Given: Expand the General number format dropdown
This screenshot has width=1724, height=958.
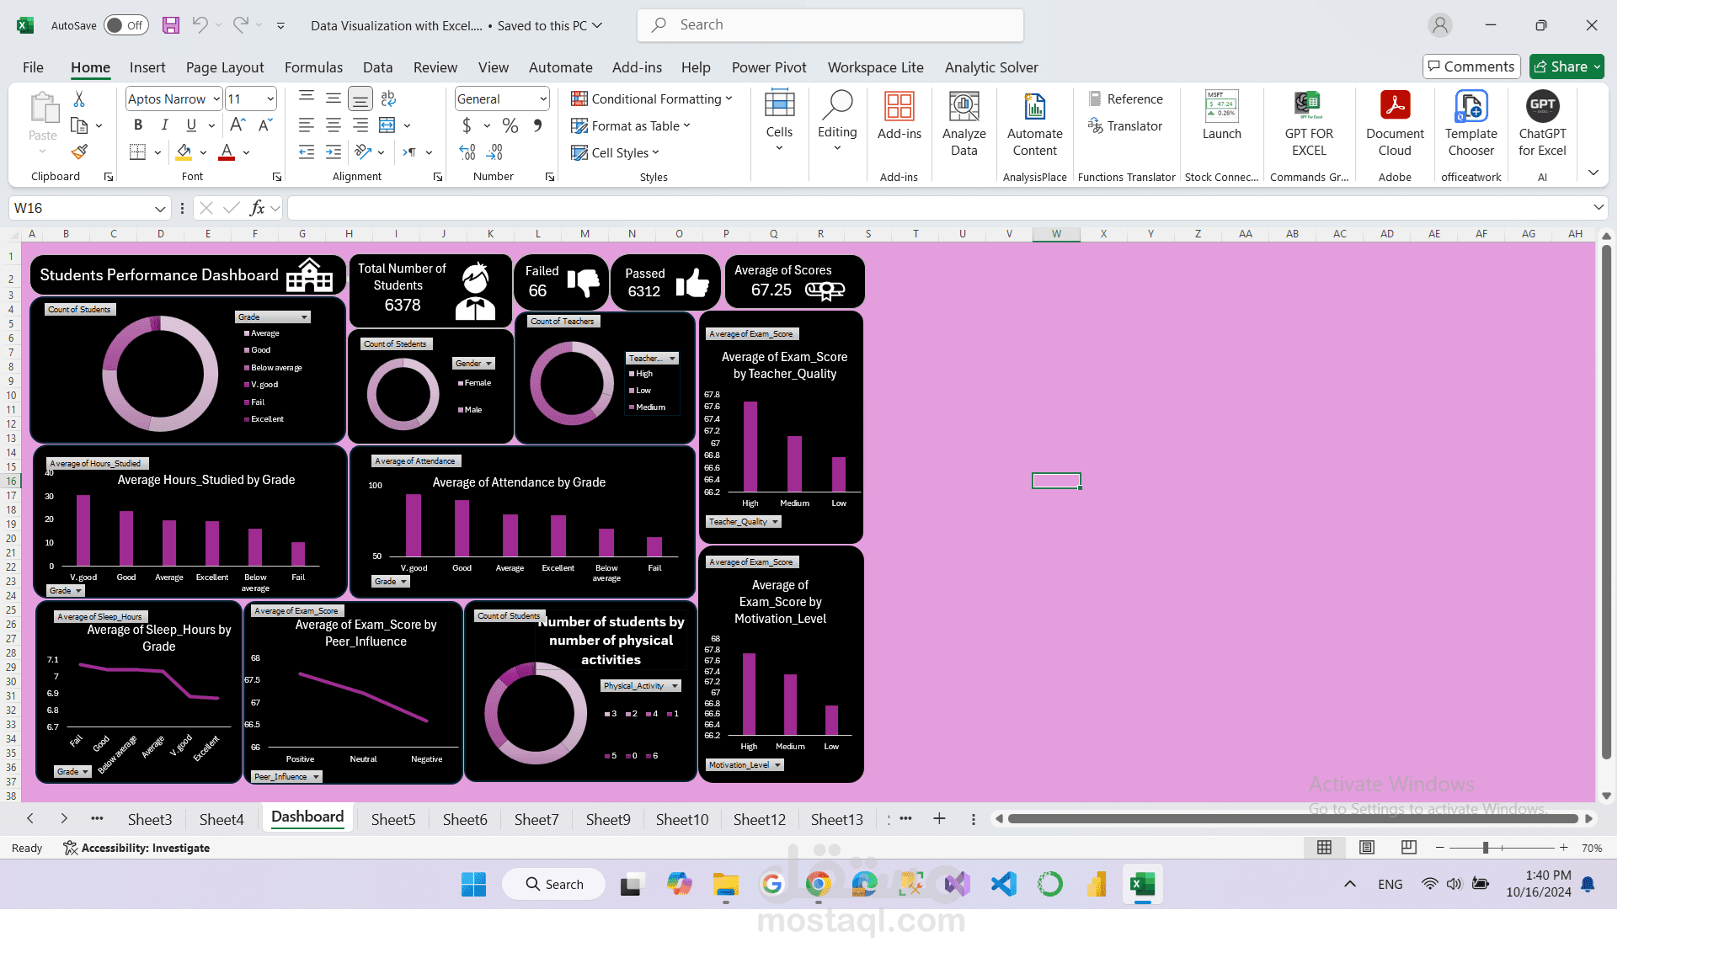Looking at the screenshot, I should click(542, 98).
